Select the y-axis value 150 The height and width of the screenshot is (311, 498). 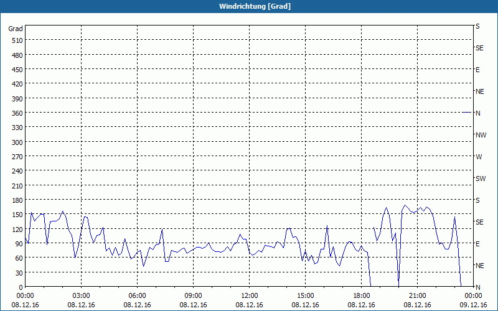point(17,215)
